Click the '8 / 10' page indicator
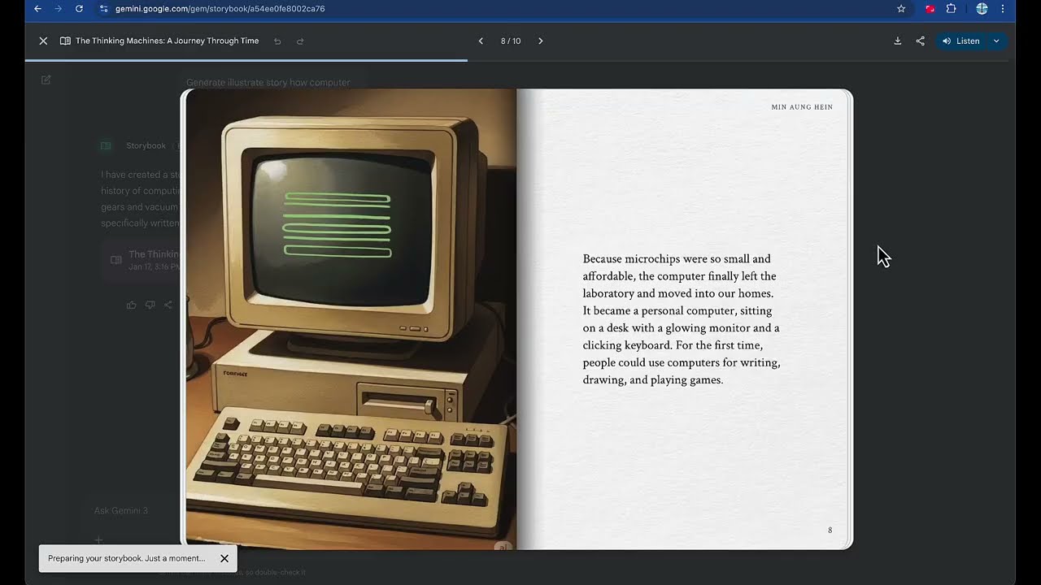The width and height of the screenshot is (1041, 585). pyautogui.click(x=511, y=41)
